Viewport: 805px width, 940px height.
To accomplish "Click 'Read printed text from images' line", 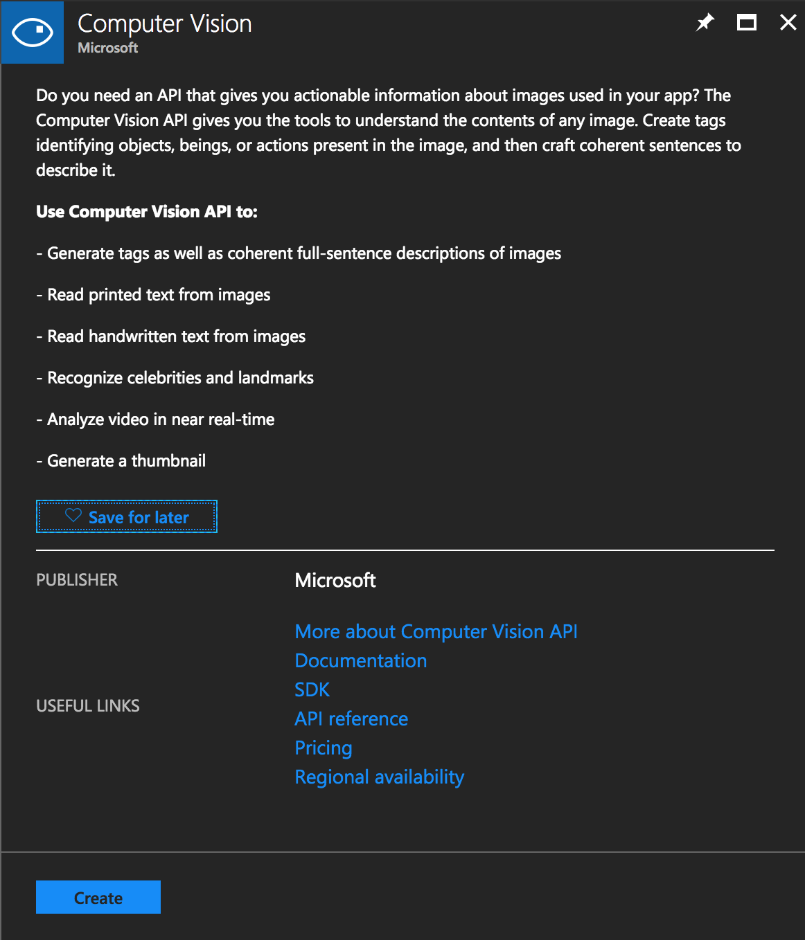I will pyautogui.click(x=153, y=295).
